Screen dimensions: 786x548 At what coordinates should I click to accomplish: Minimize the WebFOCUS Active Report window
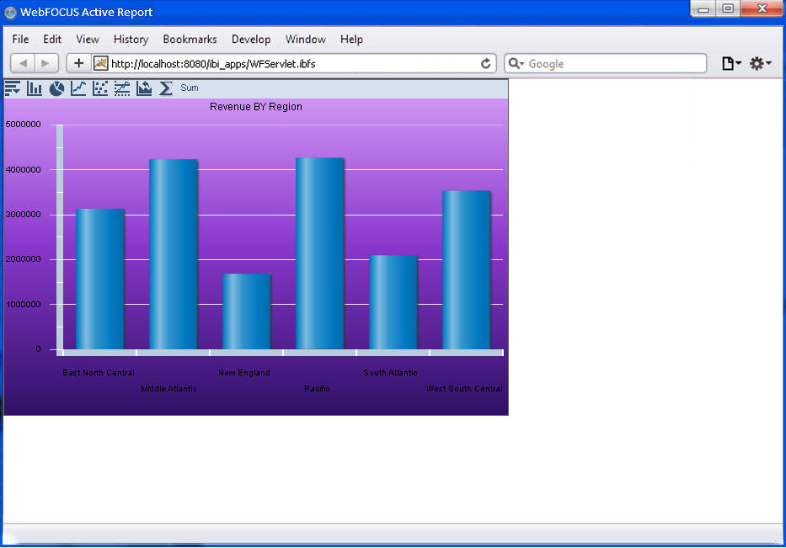coord(703,8)
